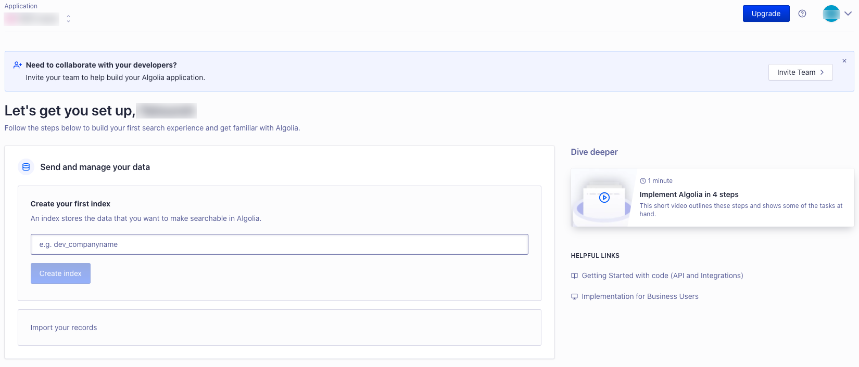Expand the Import your records step
This screenshot has height=367, width=859.
click(x=280, y=327)
